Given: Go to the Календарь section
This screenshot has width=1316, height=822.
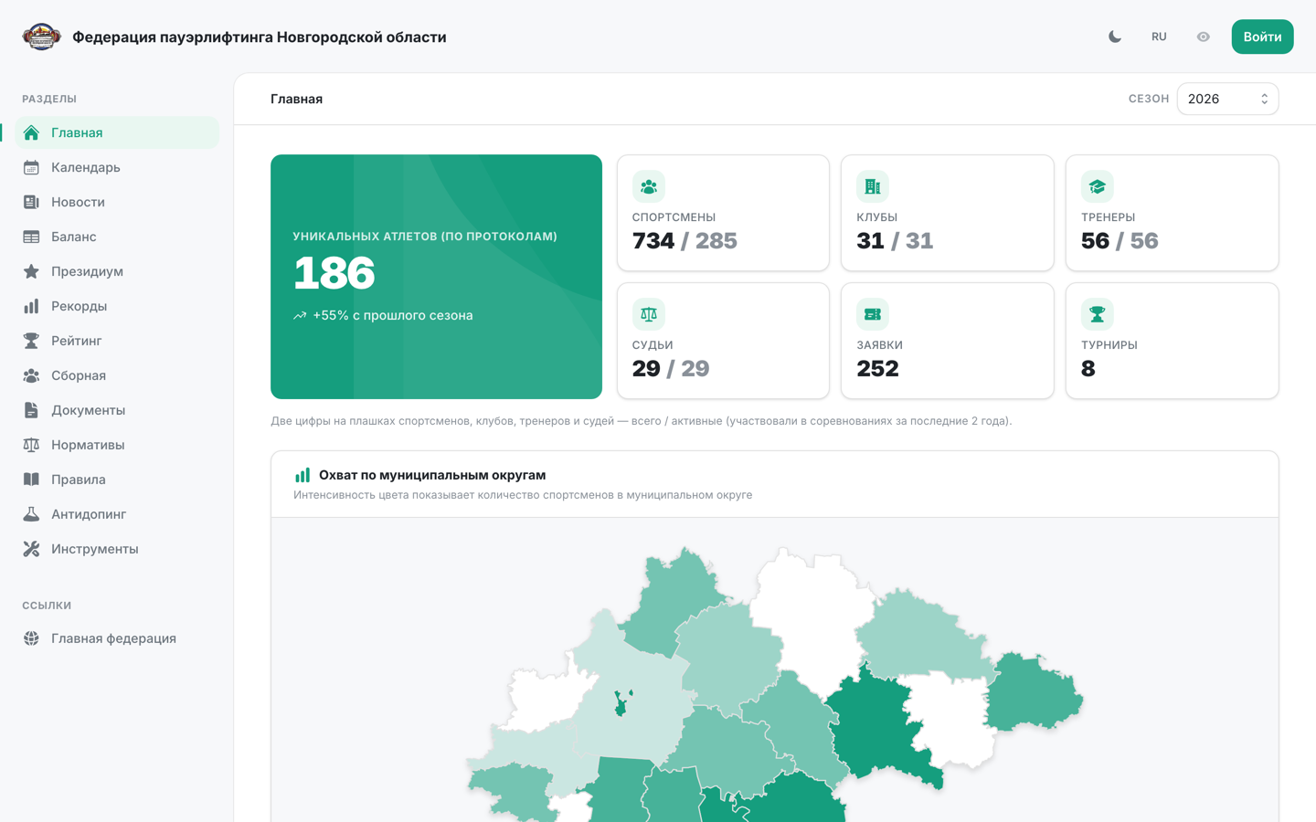Looking at the screenshot, I should coord(117,167).
